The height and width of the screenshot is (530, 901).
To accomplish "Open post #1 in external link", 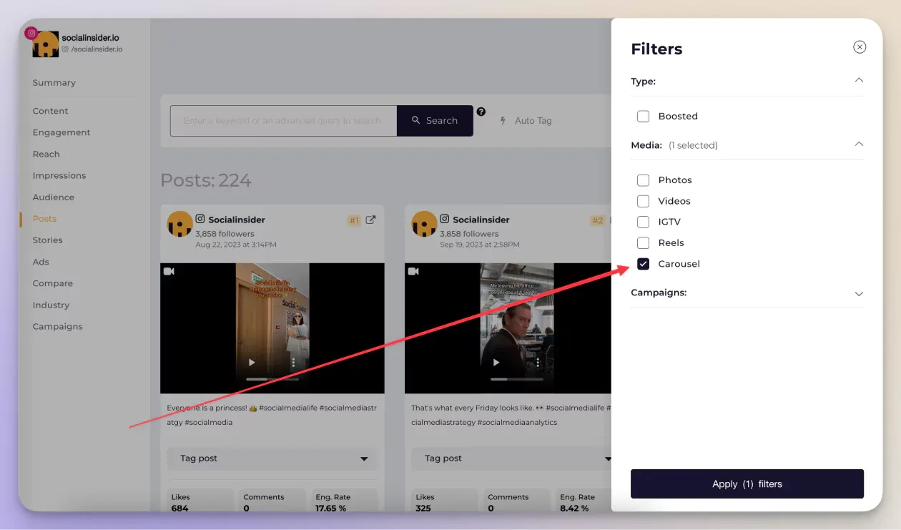I will click(x=370, y=220).
